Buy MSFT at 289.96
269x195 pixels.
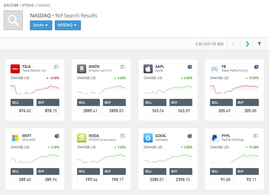pyautogui.click(x=48, y=176)
